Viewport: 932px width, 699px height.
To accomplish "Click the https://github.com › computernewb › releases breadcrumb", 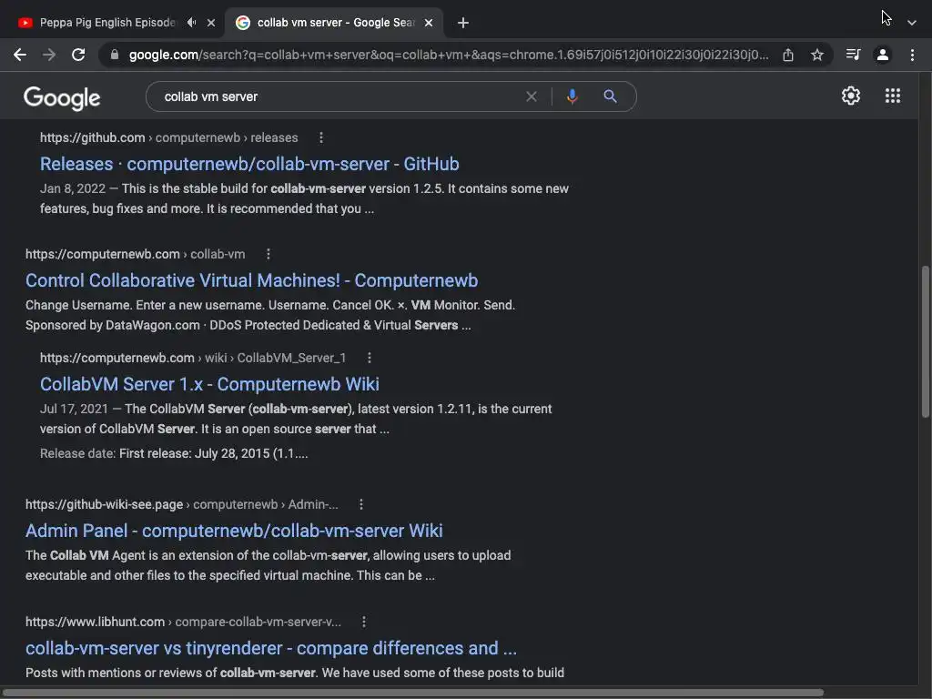I will [x=168, y=137].
